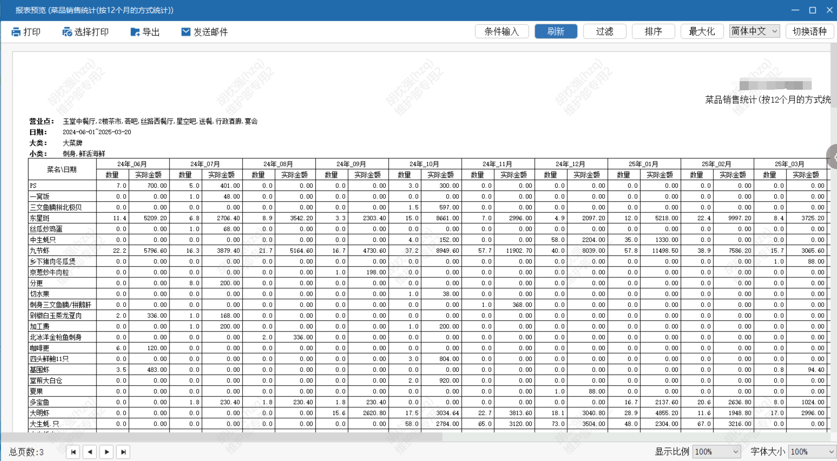Click the 25年_03月 column header

pos(790,164)
